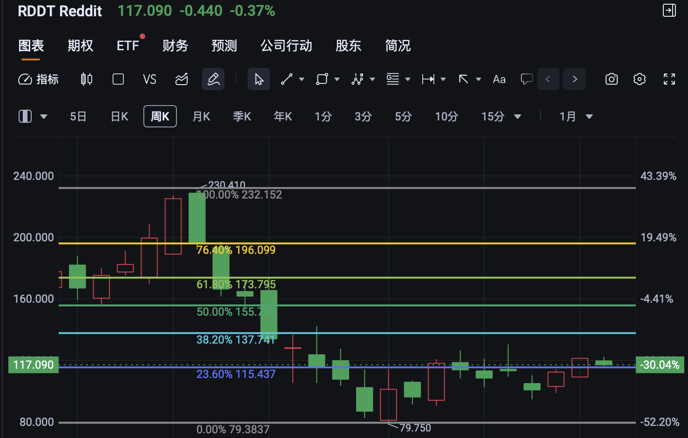Switch to 日K daily candlestick interval

[x=119, y=116]
